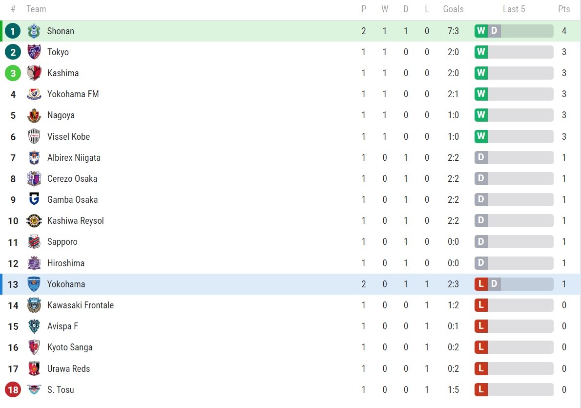Click the Shonan team crest icon
The width and height of the screenshot is (581, 408).
pos(34,31)
